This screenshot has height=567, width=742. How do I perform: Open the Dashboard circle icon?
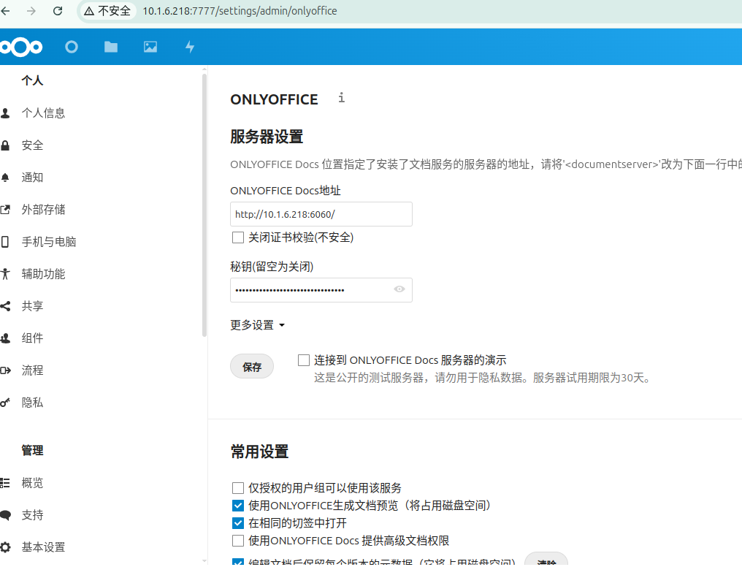pyautogui.click(x=72, y=47)
